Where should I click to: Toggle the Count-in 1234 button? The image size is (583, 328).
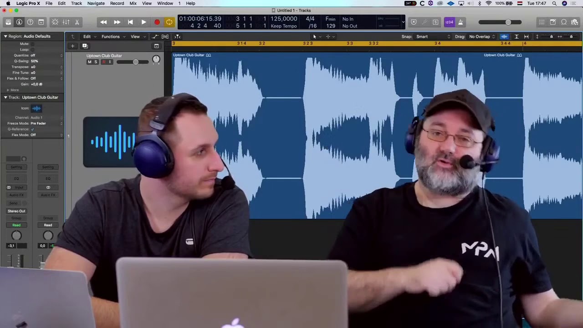[449, 22]
